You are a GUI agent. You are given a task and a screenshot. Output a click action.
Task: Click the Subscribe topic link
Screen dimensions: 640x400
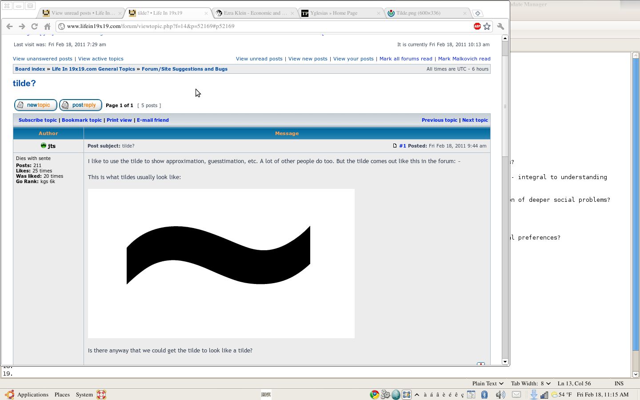coord(38,120)
